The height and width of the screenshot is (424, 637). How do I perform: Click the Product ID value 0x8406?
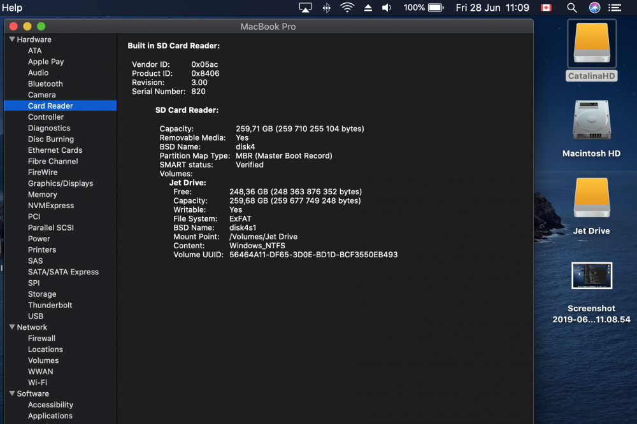click(206, 73)
